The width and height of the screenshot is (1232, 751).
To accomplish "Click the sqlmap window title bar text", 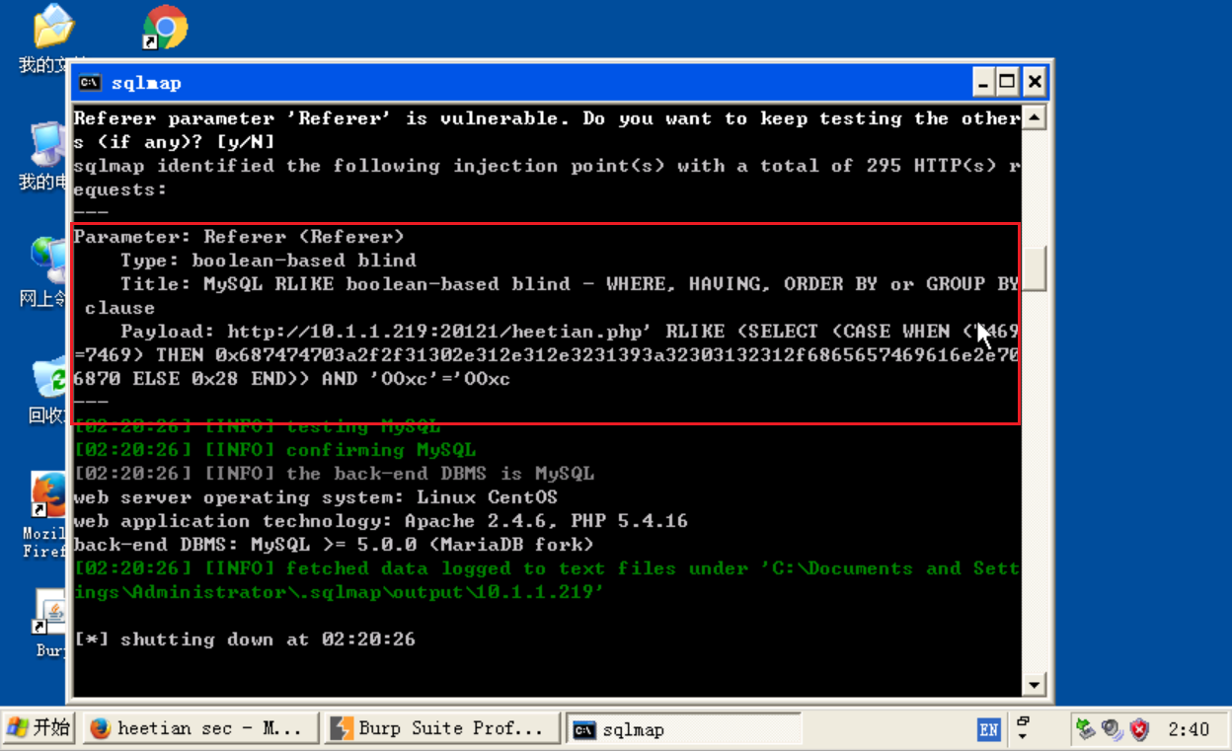I will (x=145, y=83).
